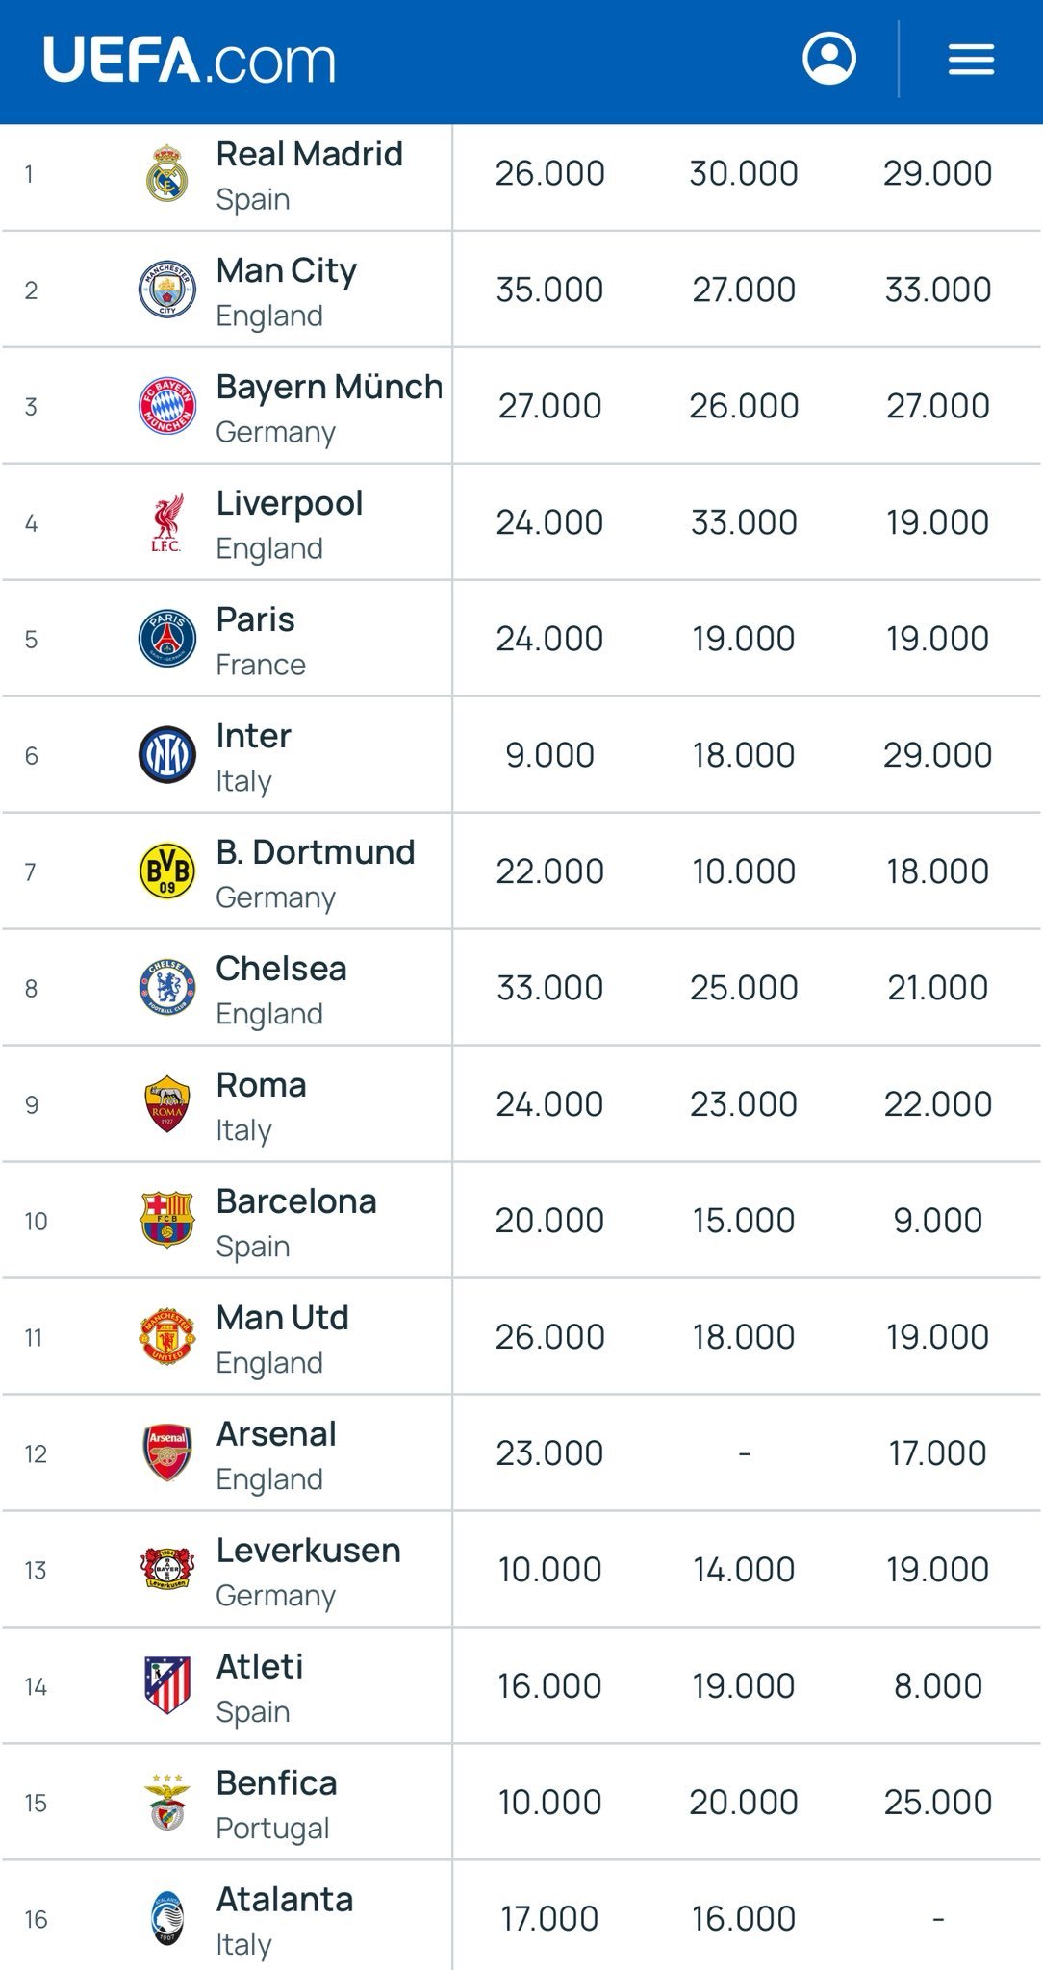Select Man City's 35.000 coefficient value
Image resolution: width=1043 pixels, height=1970 pixels.
coord(549,290)
